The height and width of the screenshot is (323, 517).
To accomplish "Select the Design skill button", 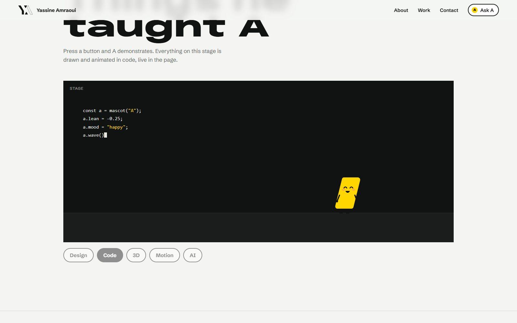I will [x=79, y=255].
